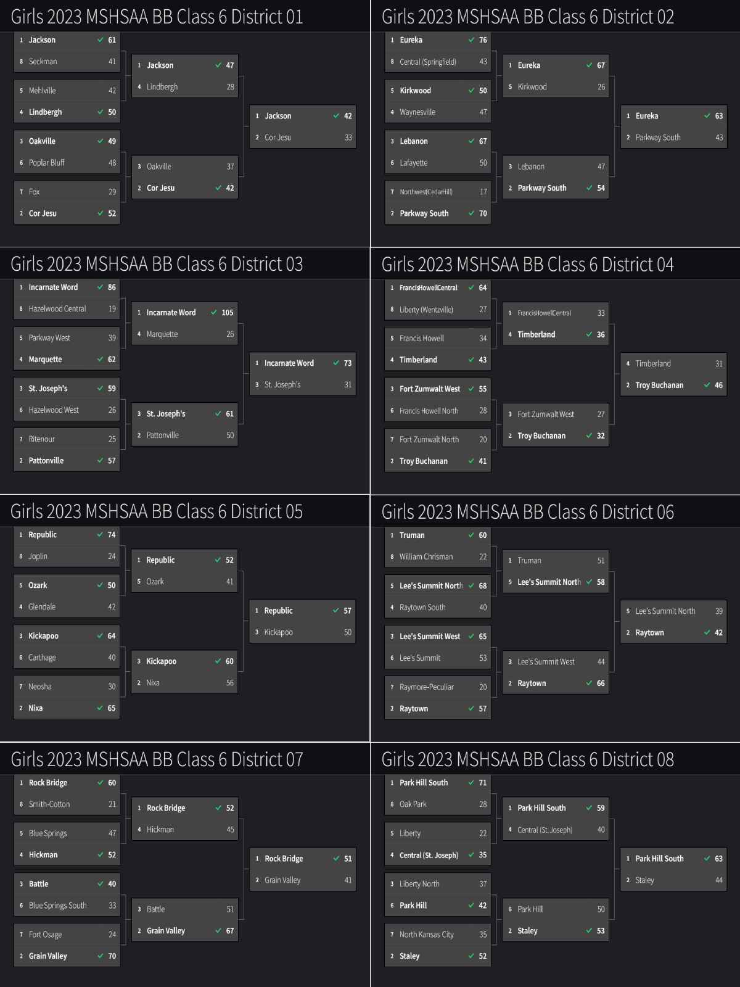Open the Joplin team entry

coord(38,556)
